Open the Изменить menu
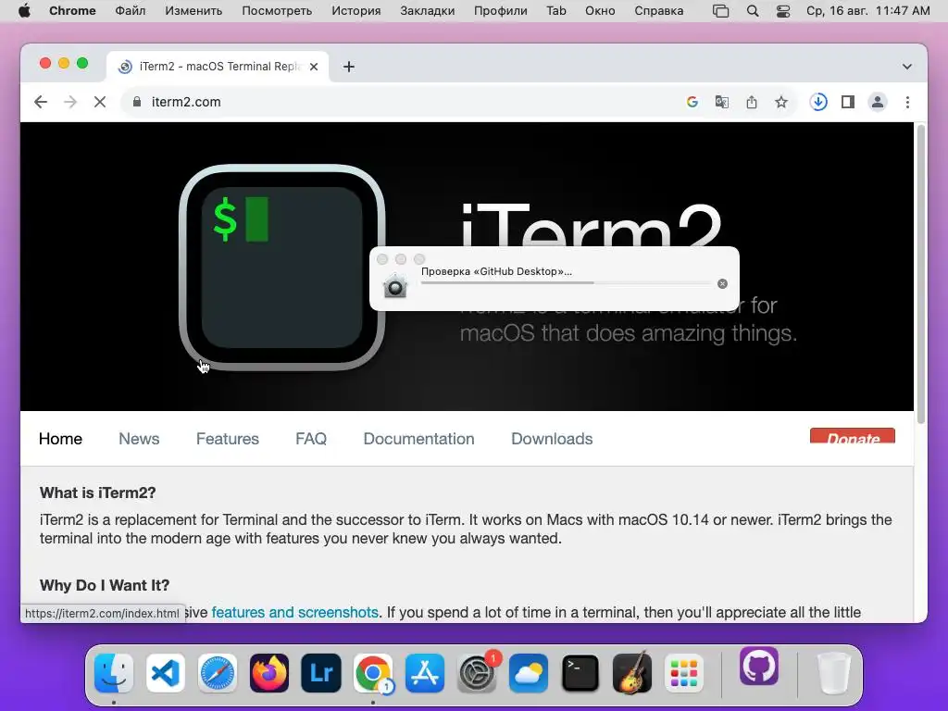The width and height of the screenshot is (948, 711). click(x=193, y=11)
